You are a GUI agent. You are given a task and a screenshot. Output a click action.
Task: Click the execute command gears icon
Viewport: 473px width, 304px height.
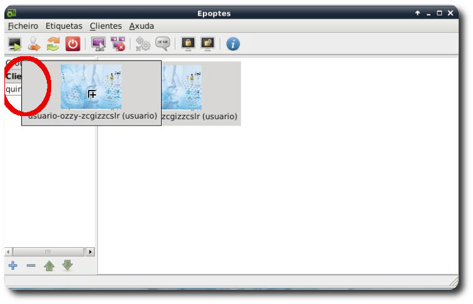143,44
